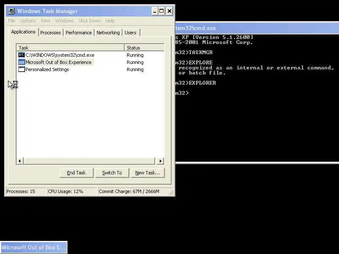
Task: Click the End Task button
Action: 76,173
